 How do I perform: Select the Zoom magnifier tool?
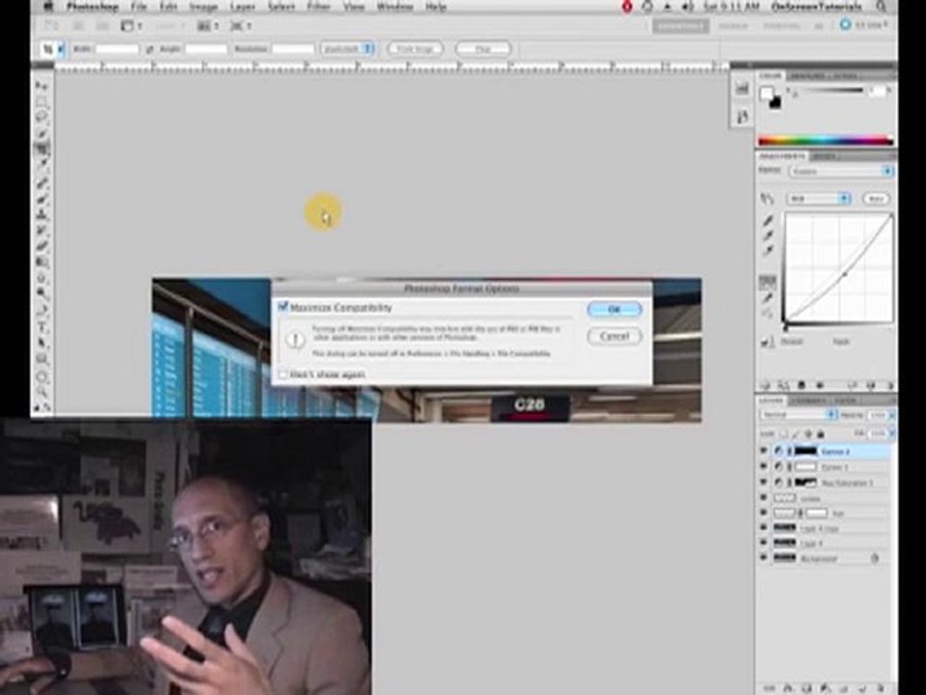click(41, 391)
